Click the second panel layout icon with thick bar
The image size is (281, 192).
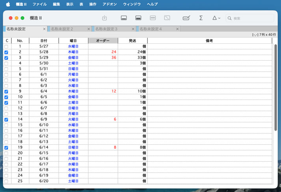coord(138,18)
